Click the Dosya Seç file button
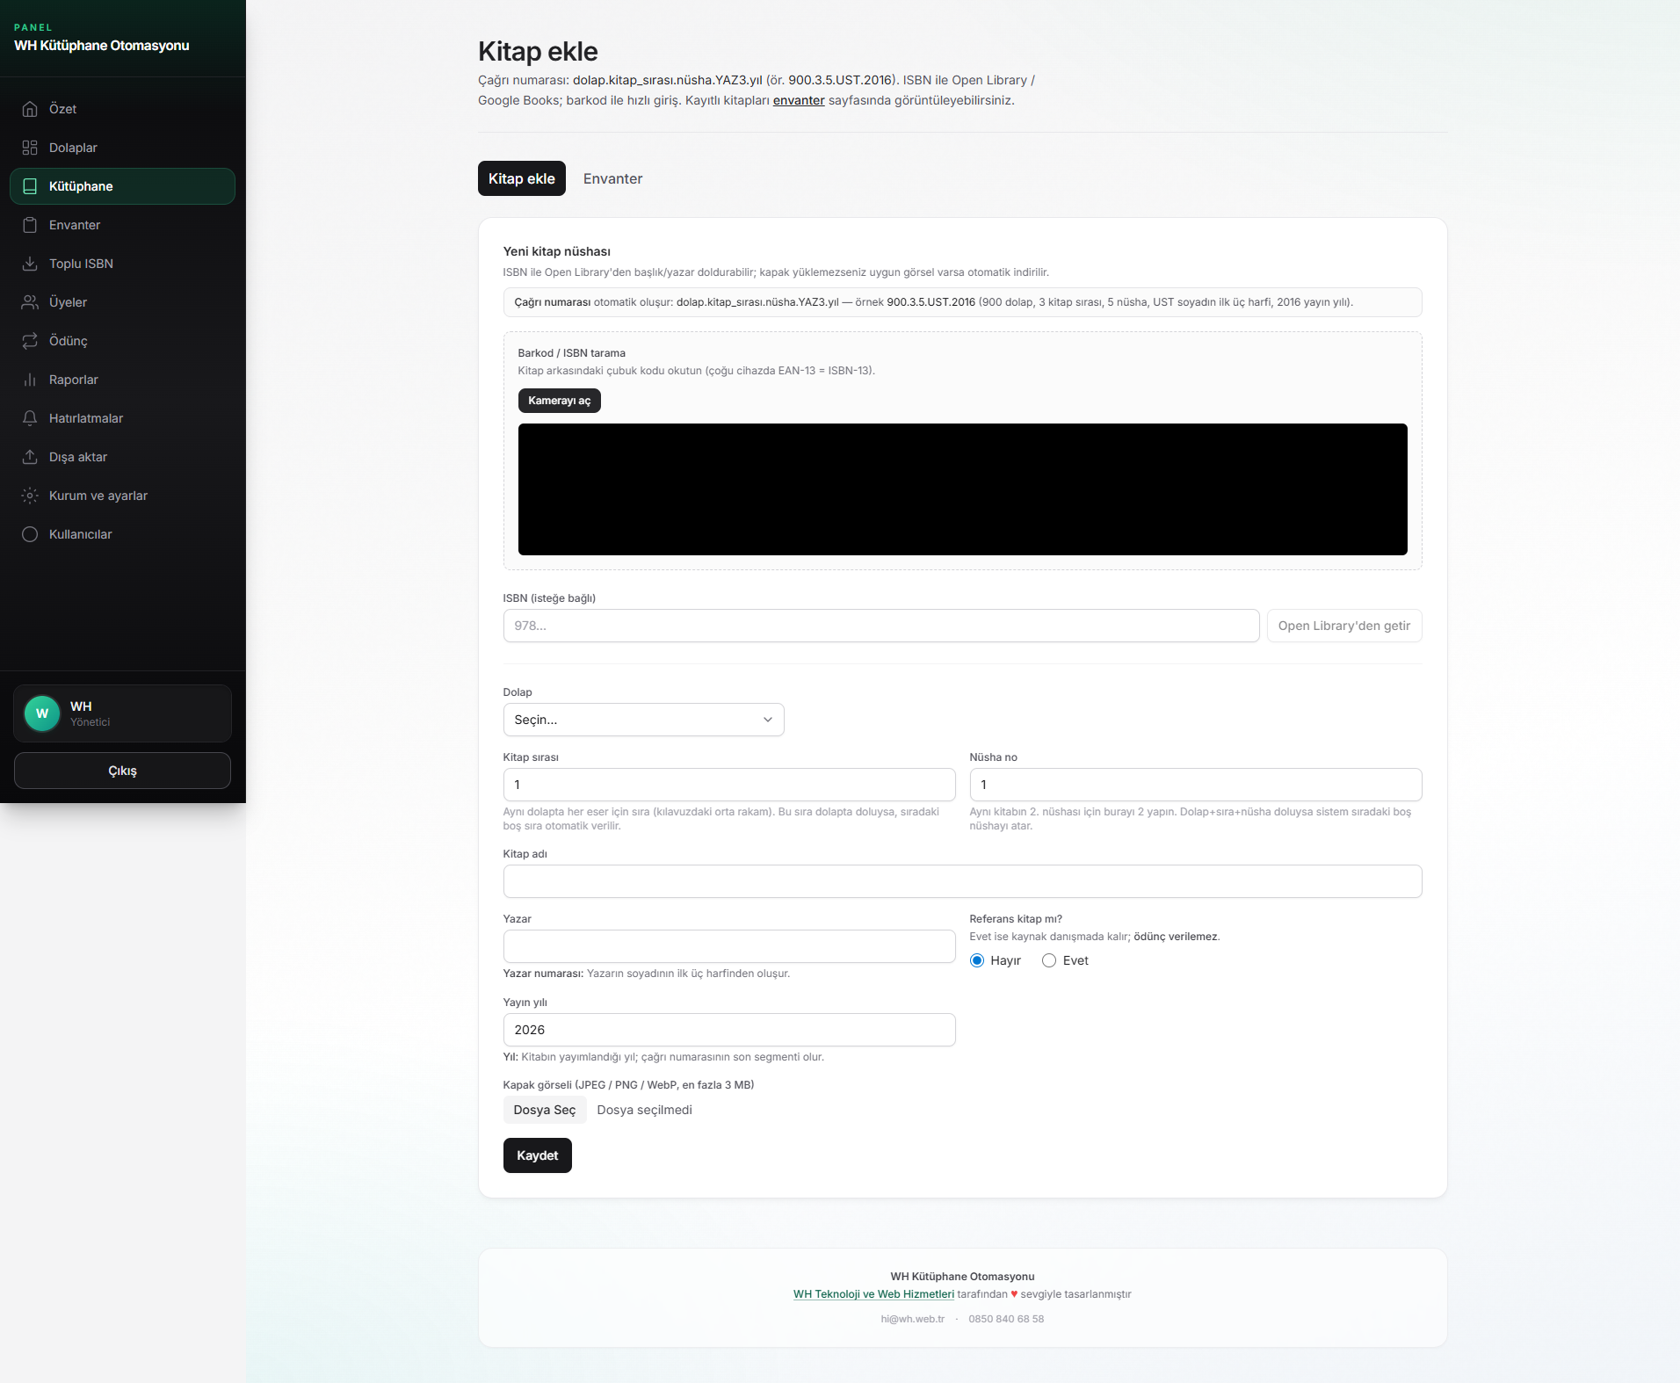Screen dimensions: 1680x1383 [x=545, y=1110]
